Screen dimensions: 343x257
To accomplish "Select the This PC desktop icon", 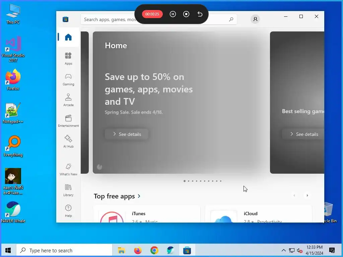I will tap(13, 14).
